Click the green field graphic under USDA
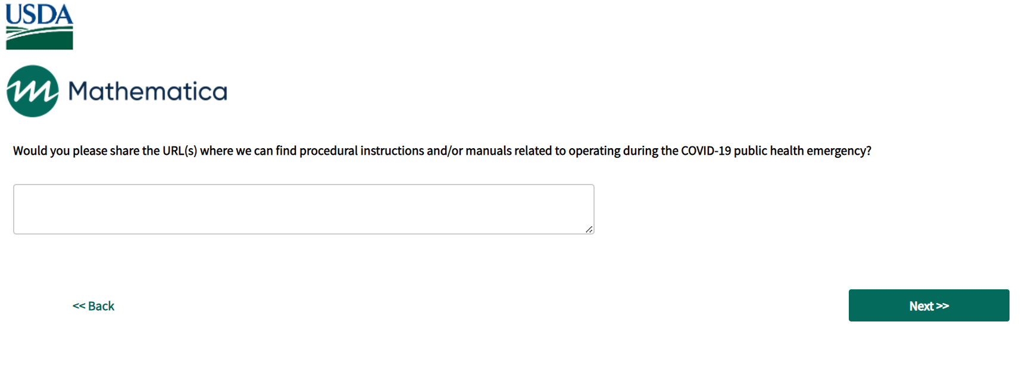The width and height of the screenshot is (1025, 381). point(39,39)
